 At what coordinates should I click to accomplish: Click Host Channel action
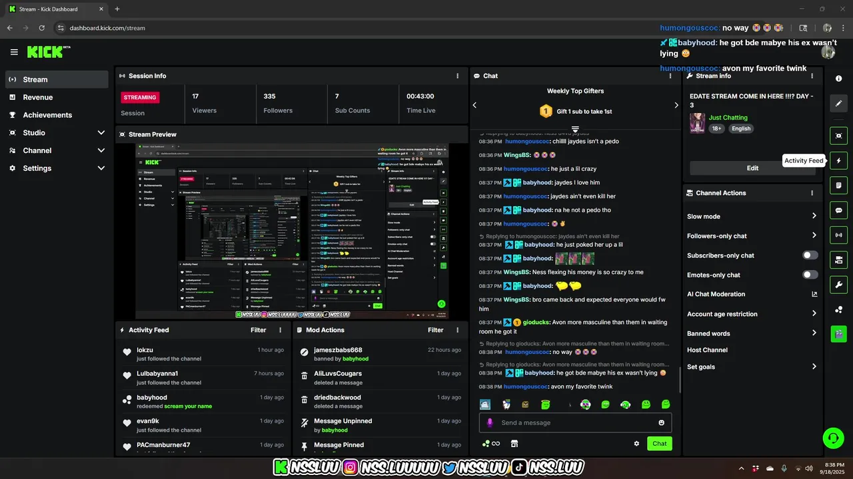pos(707,350)
